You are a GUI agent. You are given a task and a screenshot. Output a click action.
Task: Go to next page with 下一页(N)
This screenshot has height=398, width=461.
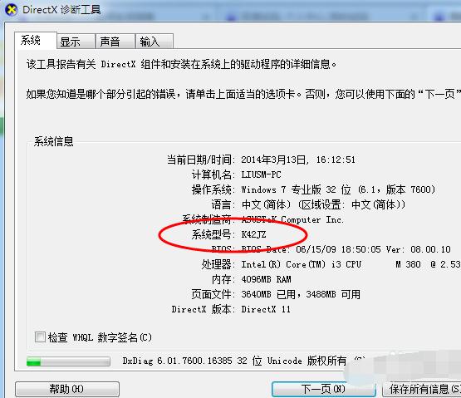[x=324, y=389]
